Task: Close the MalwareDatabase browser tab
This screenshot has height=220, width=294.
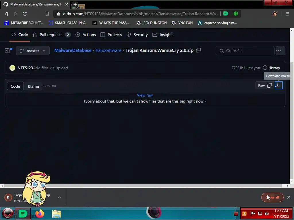Action: [x=67, y=4]
